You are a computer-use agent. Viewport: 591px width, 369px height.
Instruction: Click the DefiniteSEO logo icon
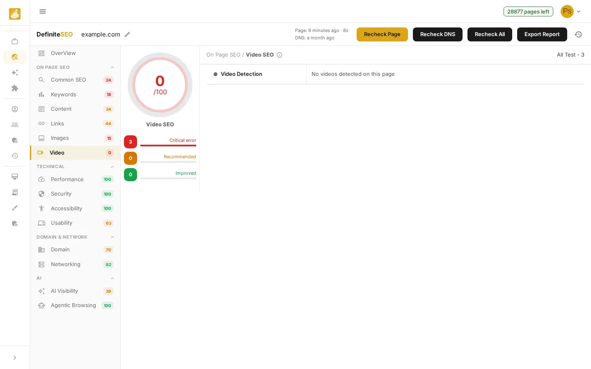coord(15,14)
